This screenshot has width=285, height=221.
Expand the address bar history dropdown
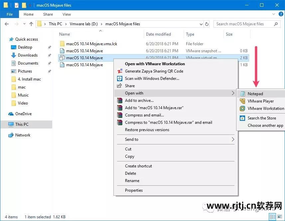[201, 24]
